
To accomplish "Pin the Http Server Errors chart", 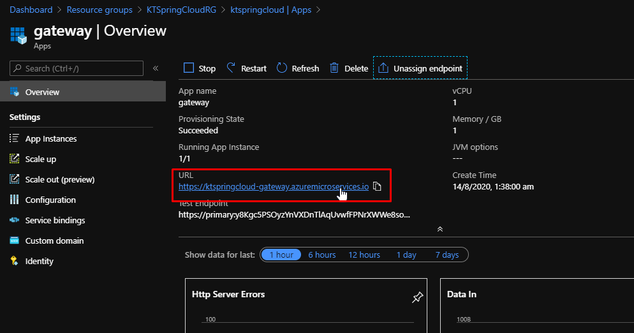I will click(x=417, y=297).
